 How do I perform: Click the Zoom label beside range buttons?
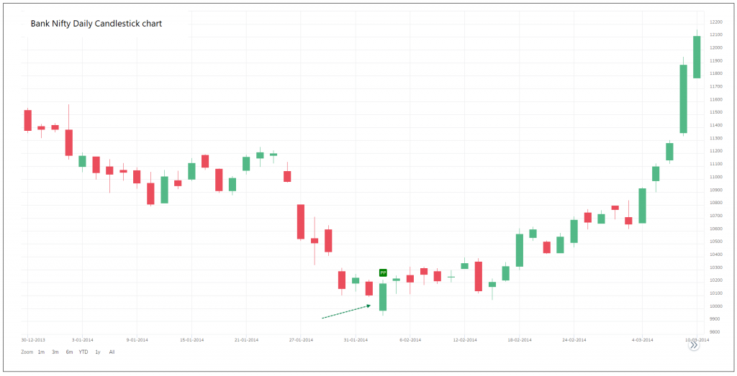[27, 352]
